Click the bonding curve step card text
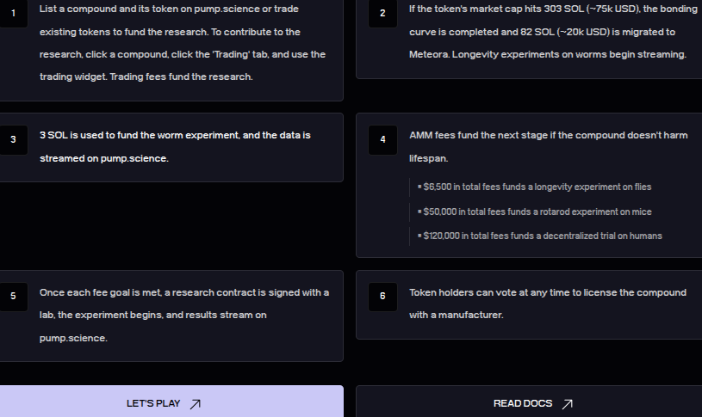Screen dimensions: 702x417 pyautogui.click(x=553, y=32)
